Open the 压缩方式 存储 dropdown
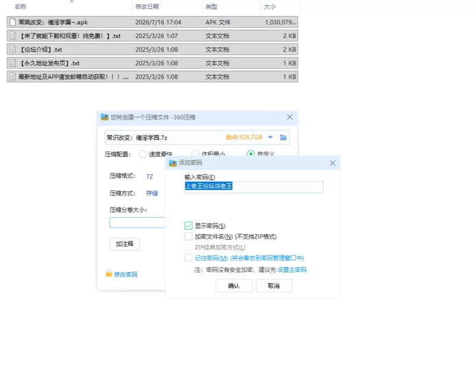The width and height of the screenshot is (476, 380). coord(152,193)
